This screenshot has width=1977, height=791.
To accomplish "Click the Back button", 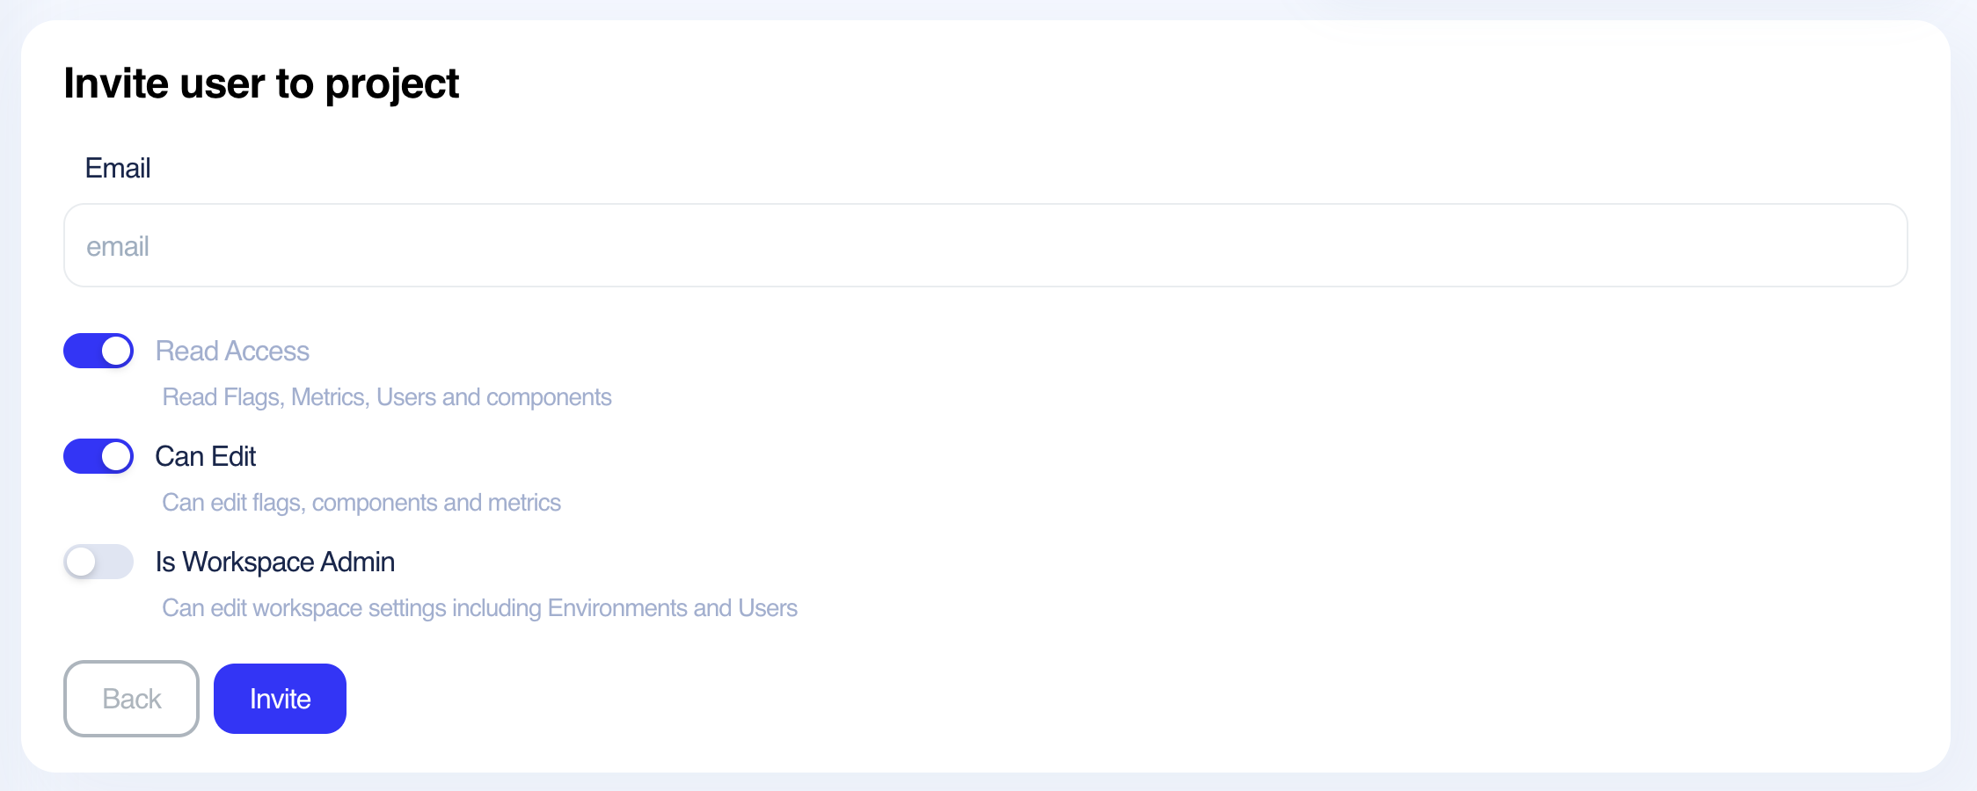I will 131,699.
